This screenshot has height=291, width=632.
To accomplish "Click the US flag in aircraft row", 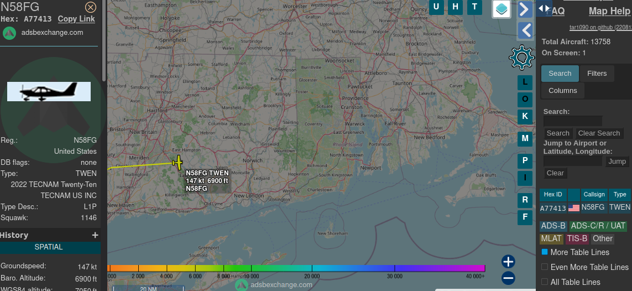I will [573, 208].
